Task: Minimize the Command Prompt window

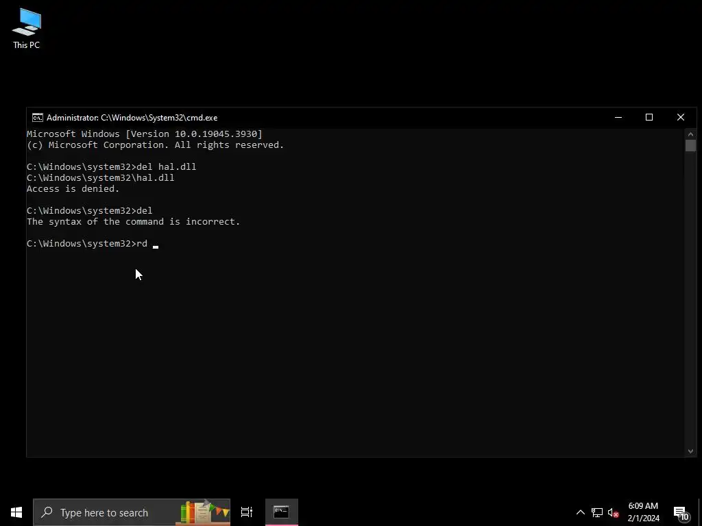Action: click(x=618, y=118)
